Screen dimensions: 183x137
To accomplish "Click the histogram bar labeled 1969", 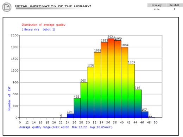I will [x=118, y=79].
